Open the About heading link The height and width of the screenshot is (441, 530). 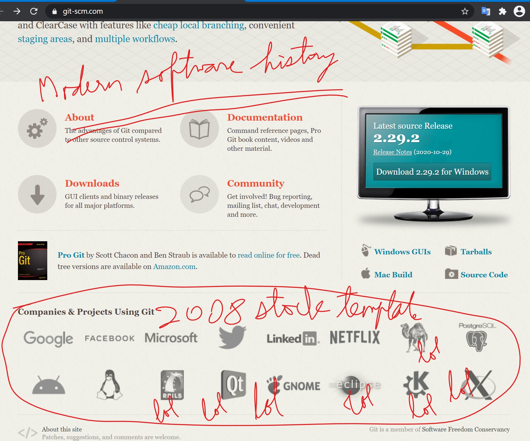(80, 117)
